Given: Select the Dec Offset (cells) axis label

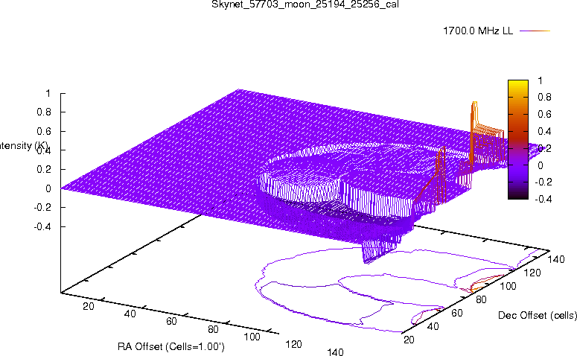Looking at the screenshot, I should [x=538, y=315].
